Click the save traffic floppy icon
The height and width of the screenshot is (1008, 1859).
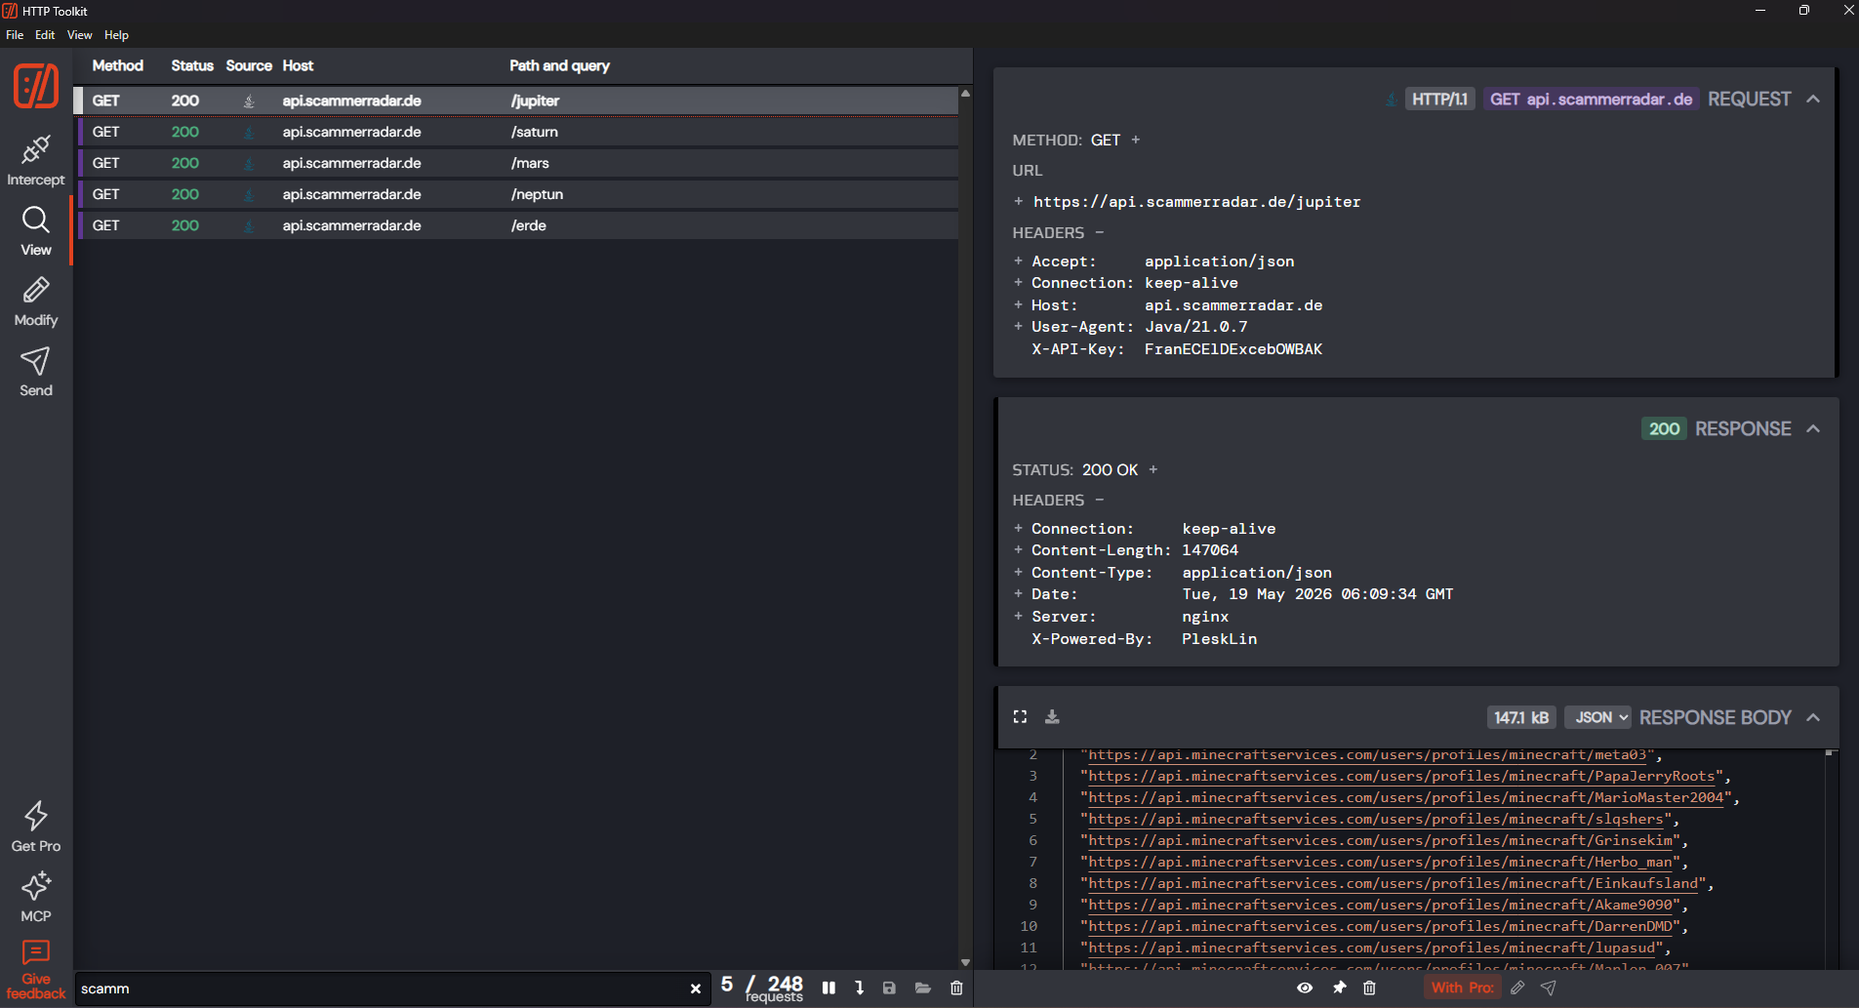(889, 988)
